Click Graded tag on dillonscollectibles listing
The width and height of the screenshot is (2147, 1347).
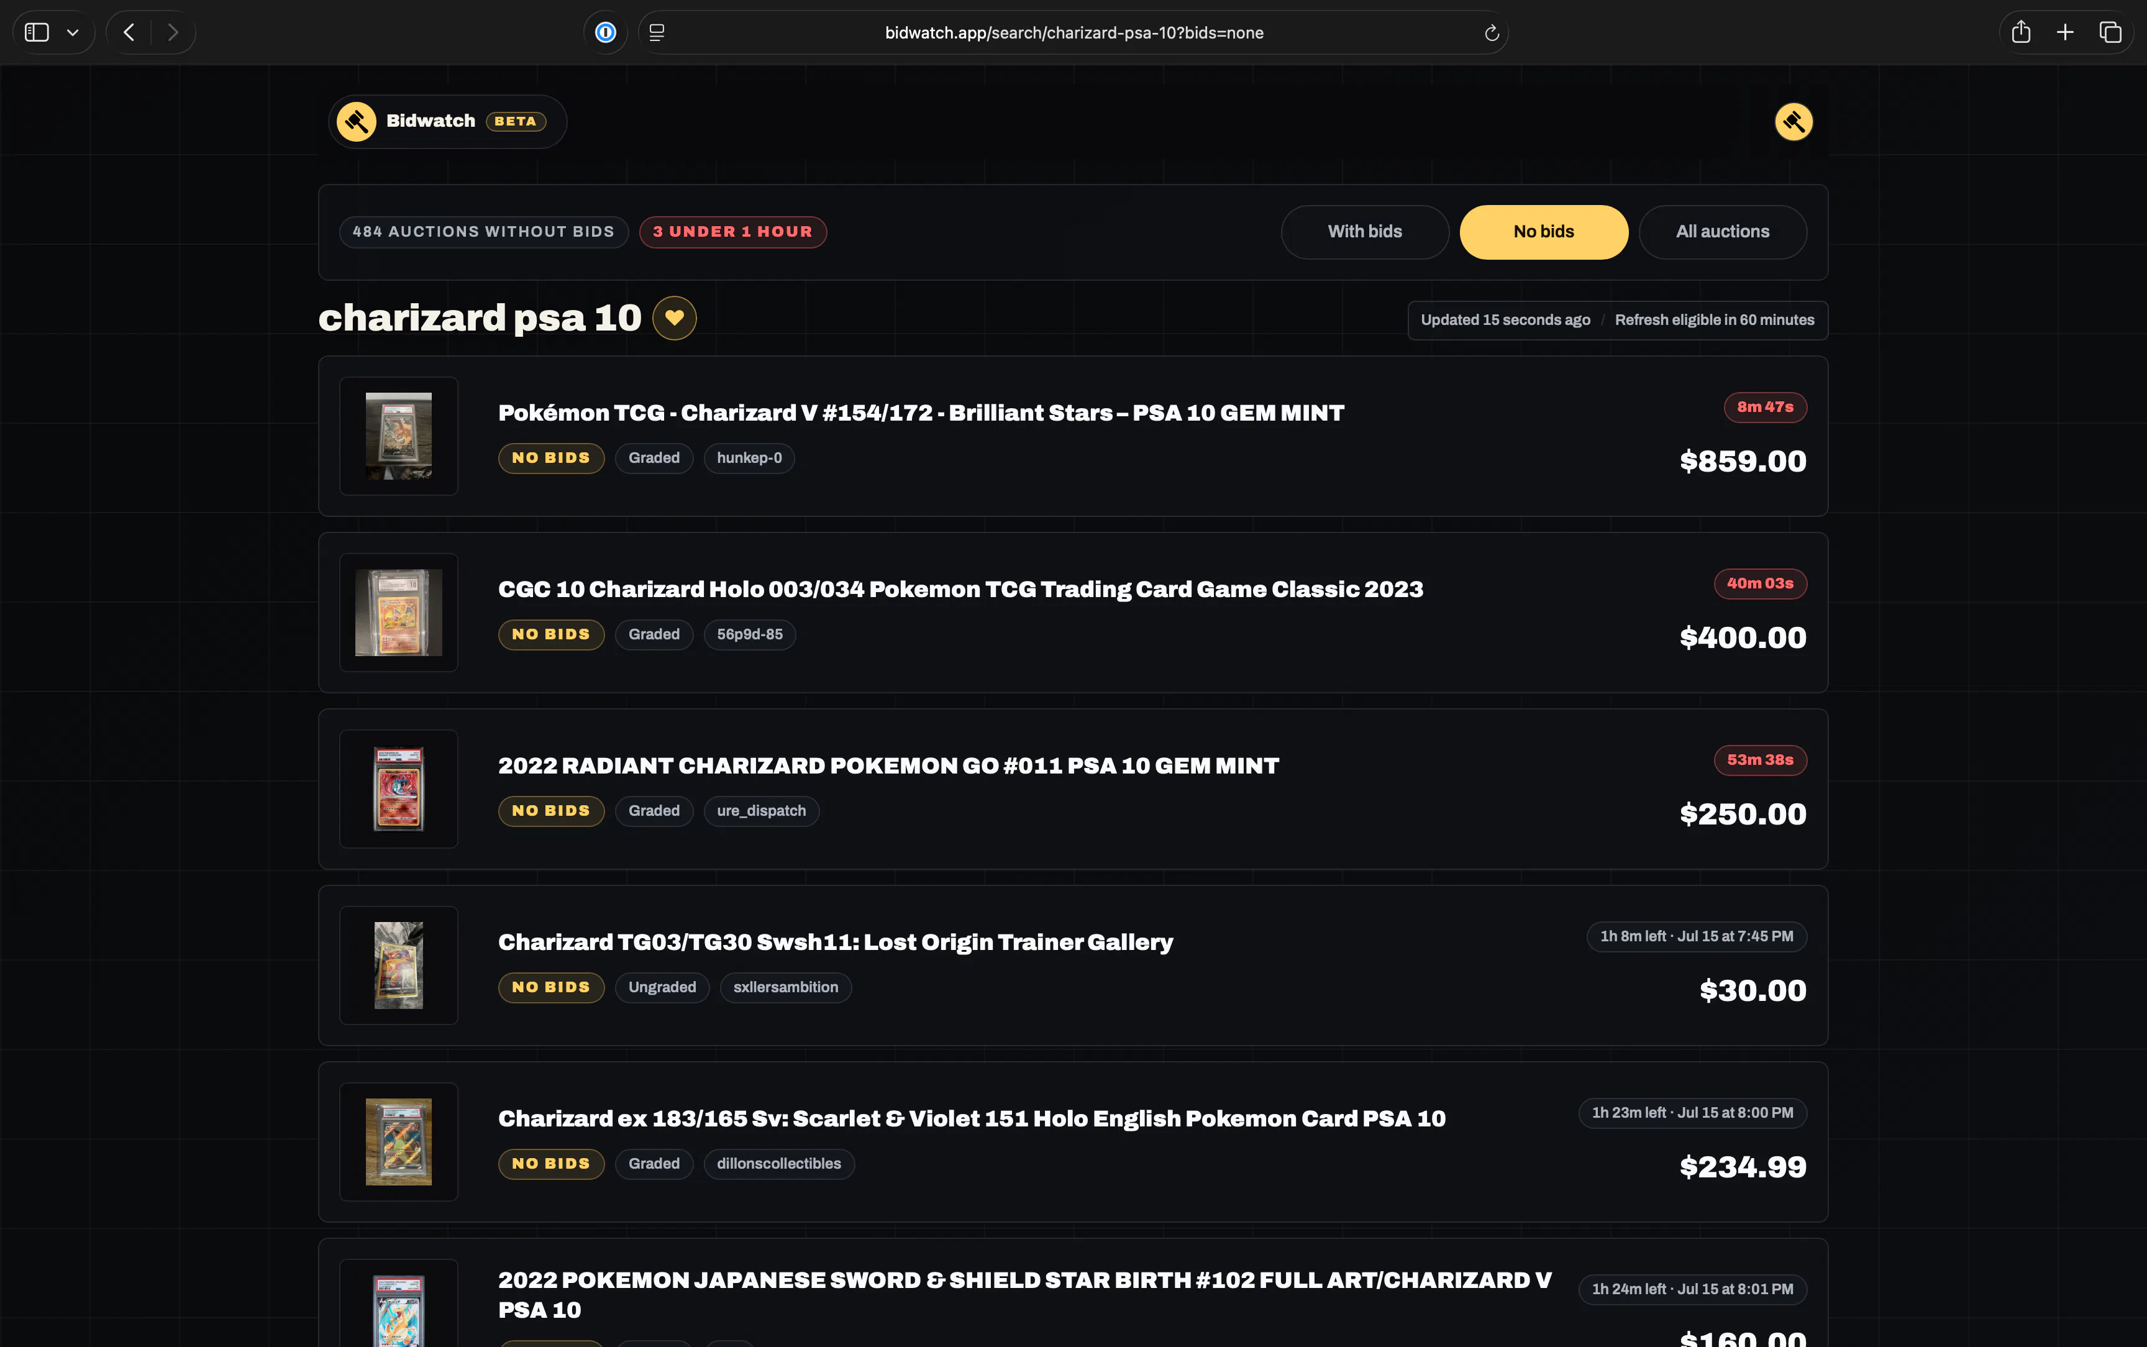[654, 1164]
